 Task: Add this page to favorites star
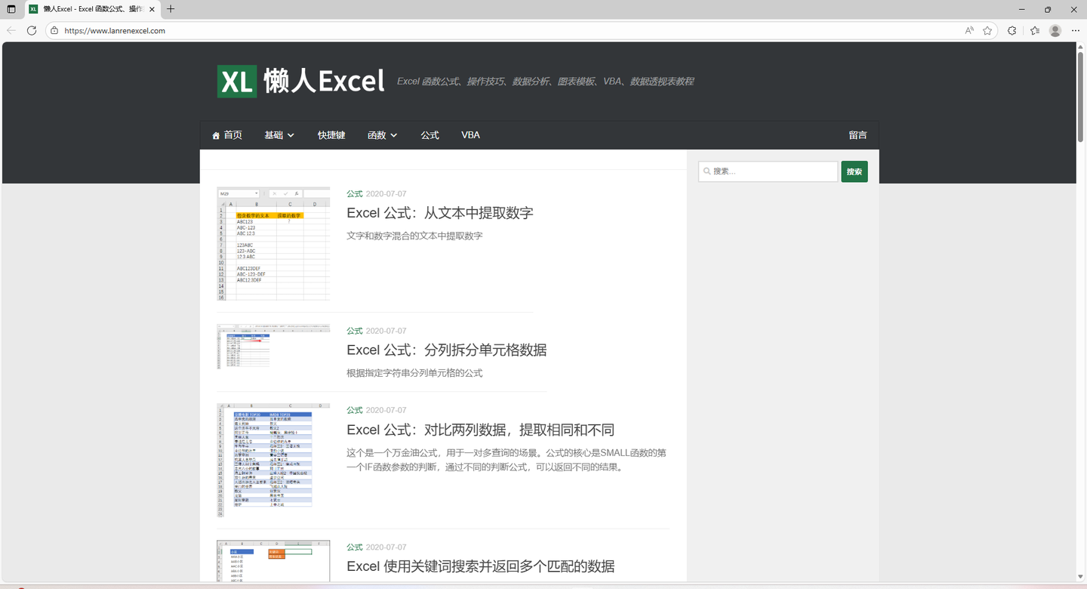click(x=987, y=31)
